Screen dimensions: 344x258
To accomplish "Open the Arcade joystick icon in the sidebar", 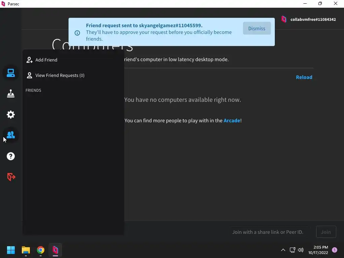I will (x=10, y=93).
